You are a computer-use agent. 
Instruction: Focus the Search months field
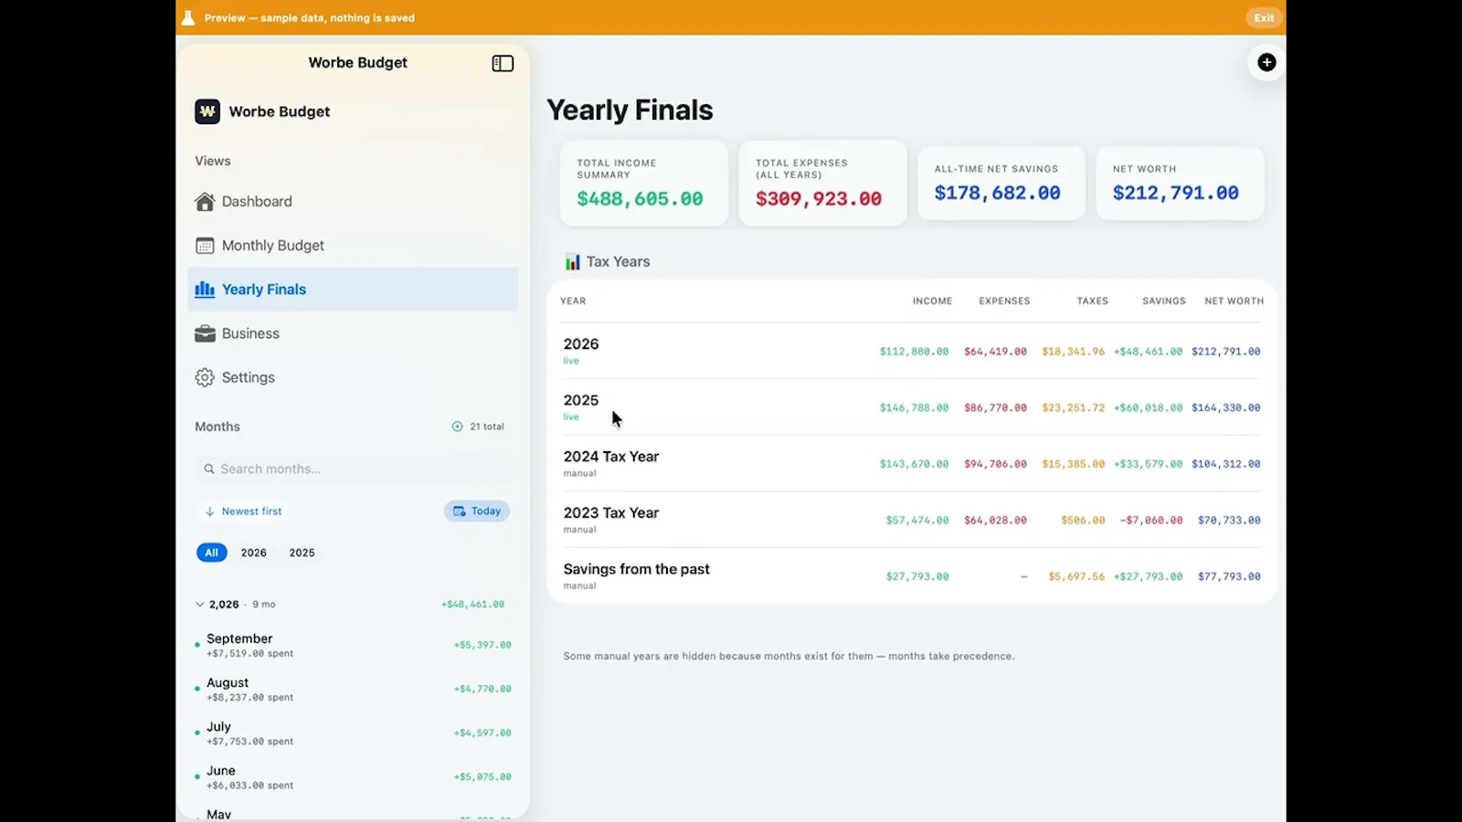pos(353,469)
